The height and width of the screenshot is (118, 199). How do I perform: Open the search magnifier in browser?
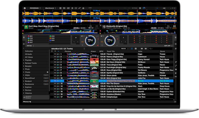(x=151, y=49)
